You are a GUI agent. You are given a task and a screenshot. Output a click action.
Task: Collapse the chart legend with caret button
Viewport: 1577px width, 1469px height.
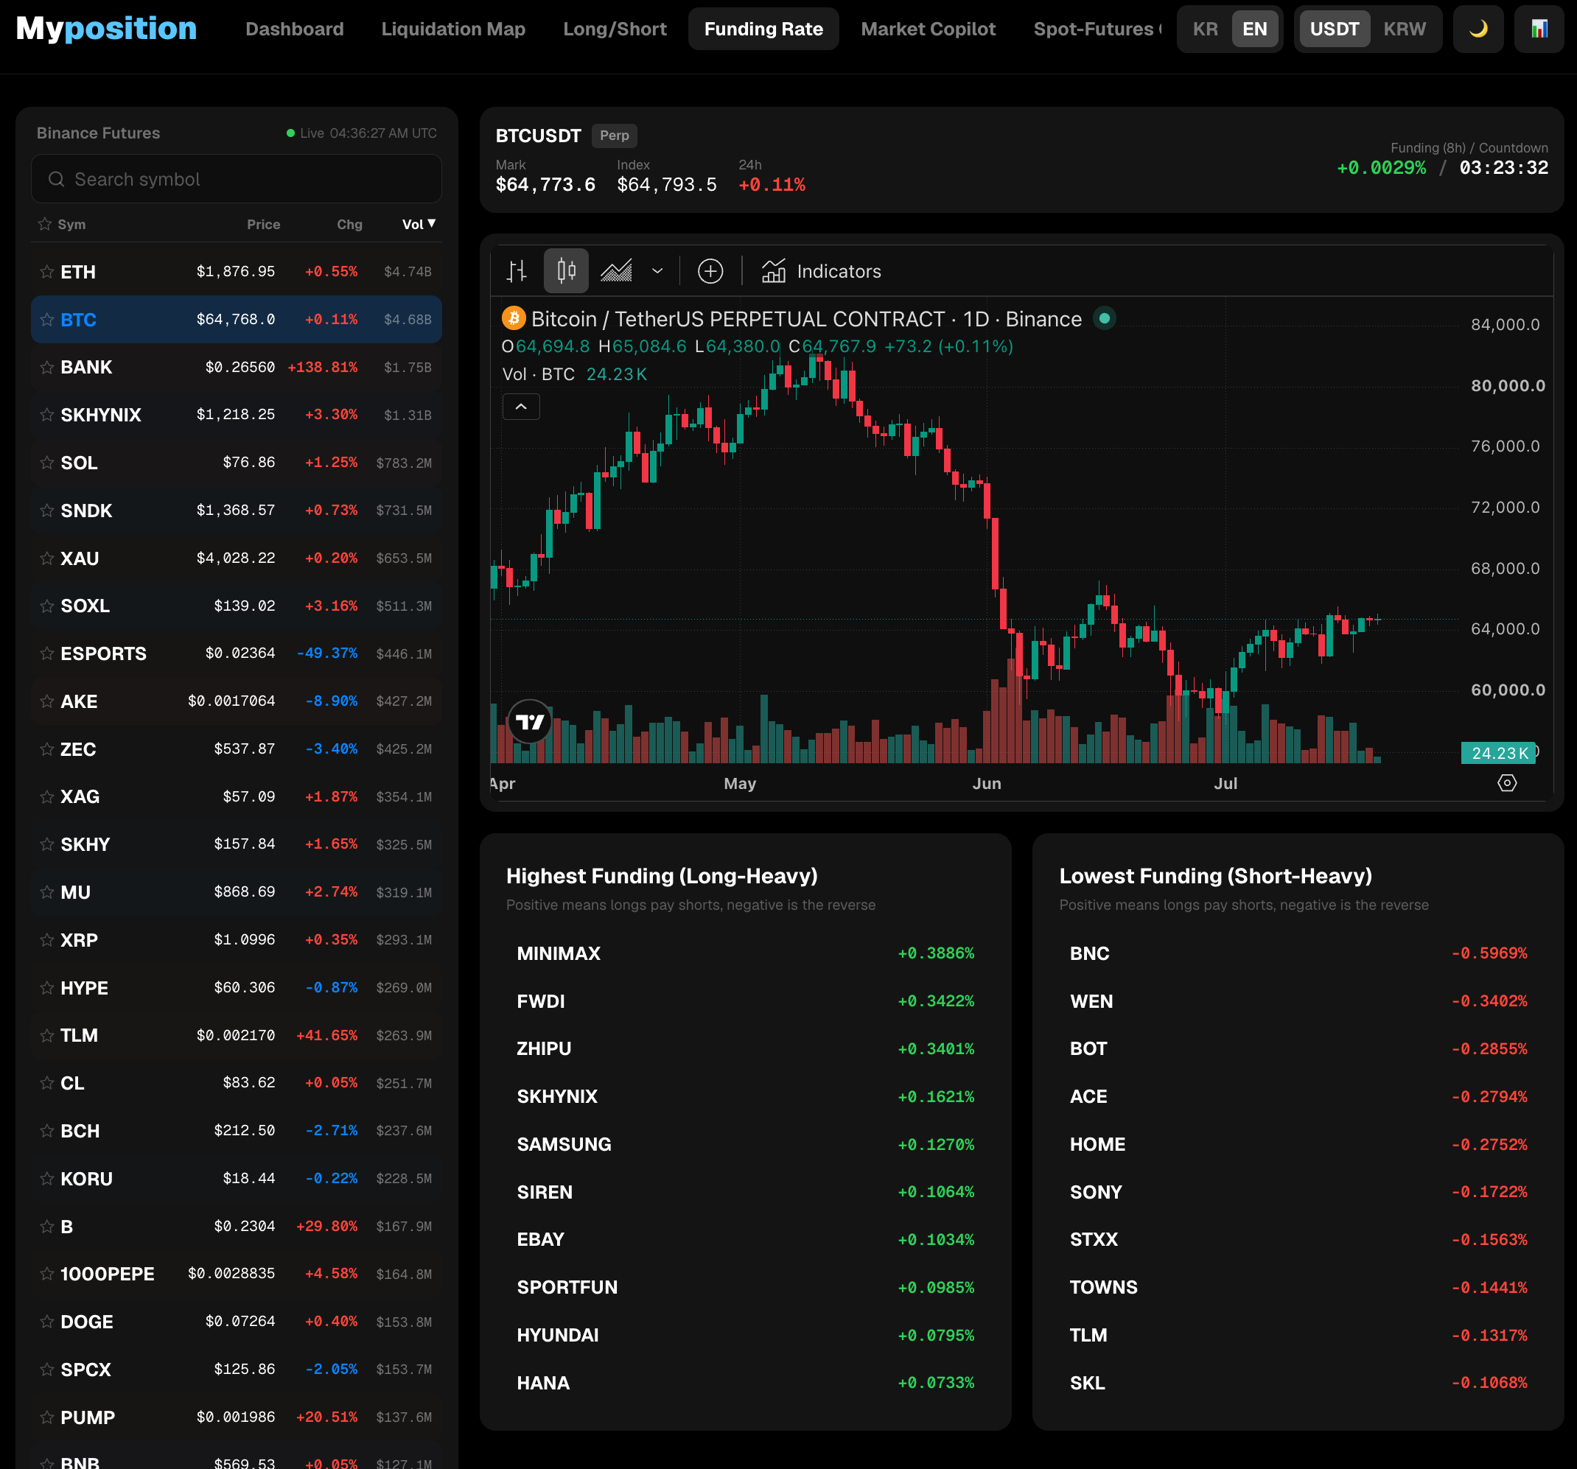[521, 407]
